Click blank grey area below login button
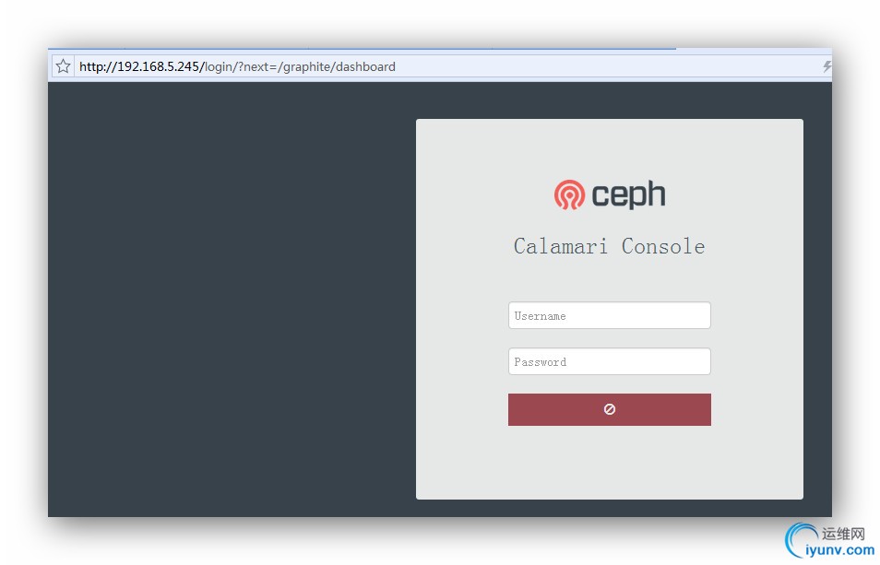 point(610,463)
